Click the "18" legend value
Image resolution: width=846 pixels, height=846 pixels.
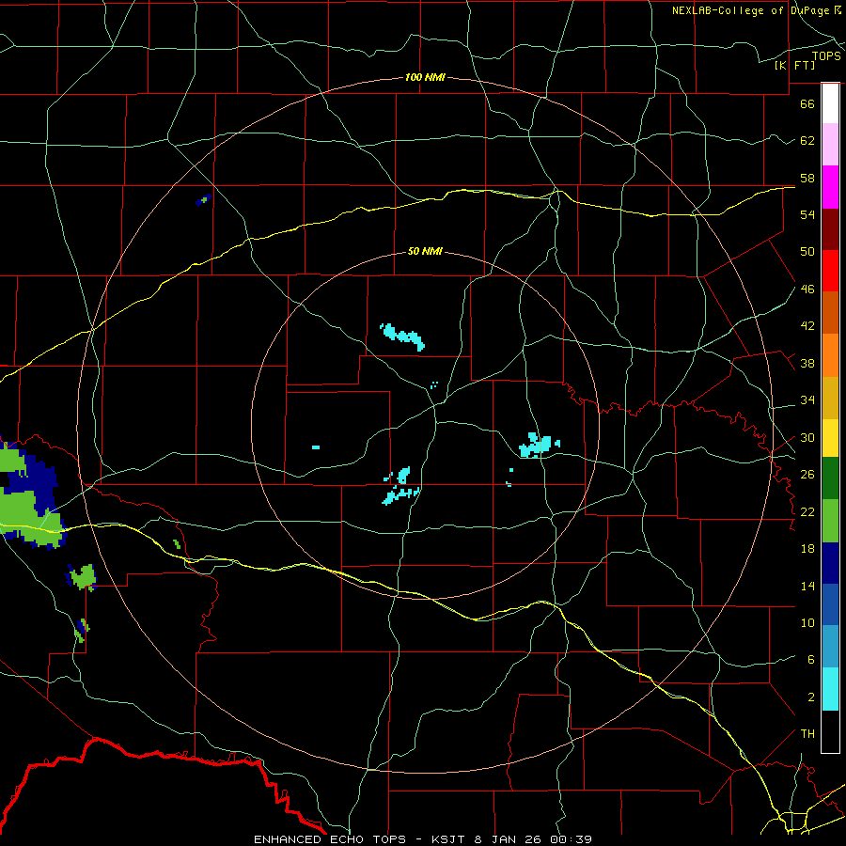pyautogui.click(x=807, y=549)
